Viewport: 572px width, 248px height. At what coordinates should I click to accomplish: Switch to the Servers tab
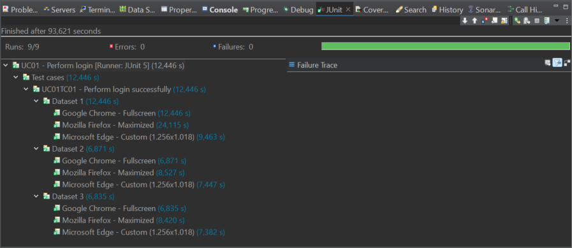59,10
